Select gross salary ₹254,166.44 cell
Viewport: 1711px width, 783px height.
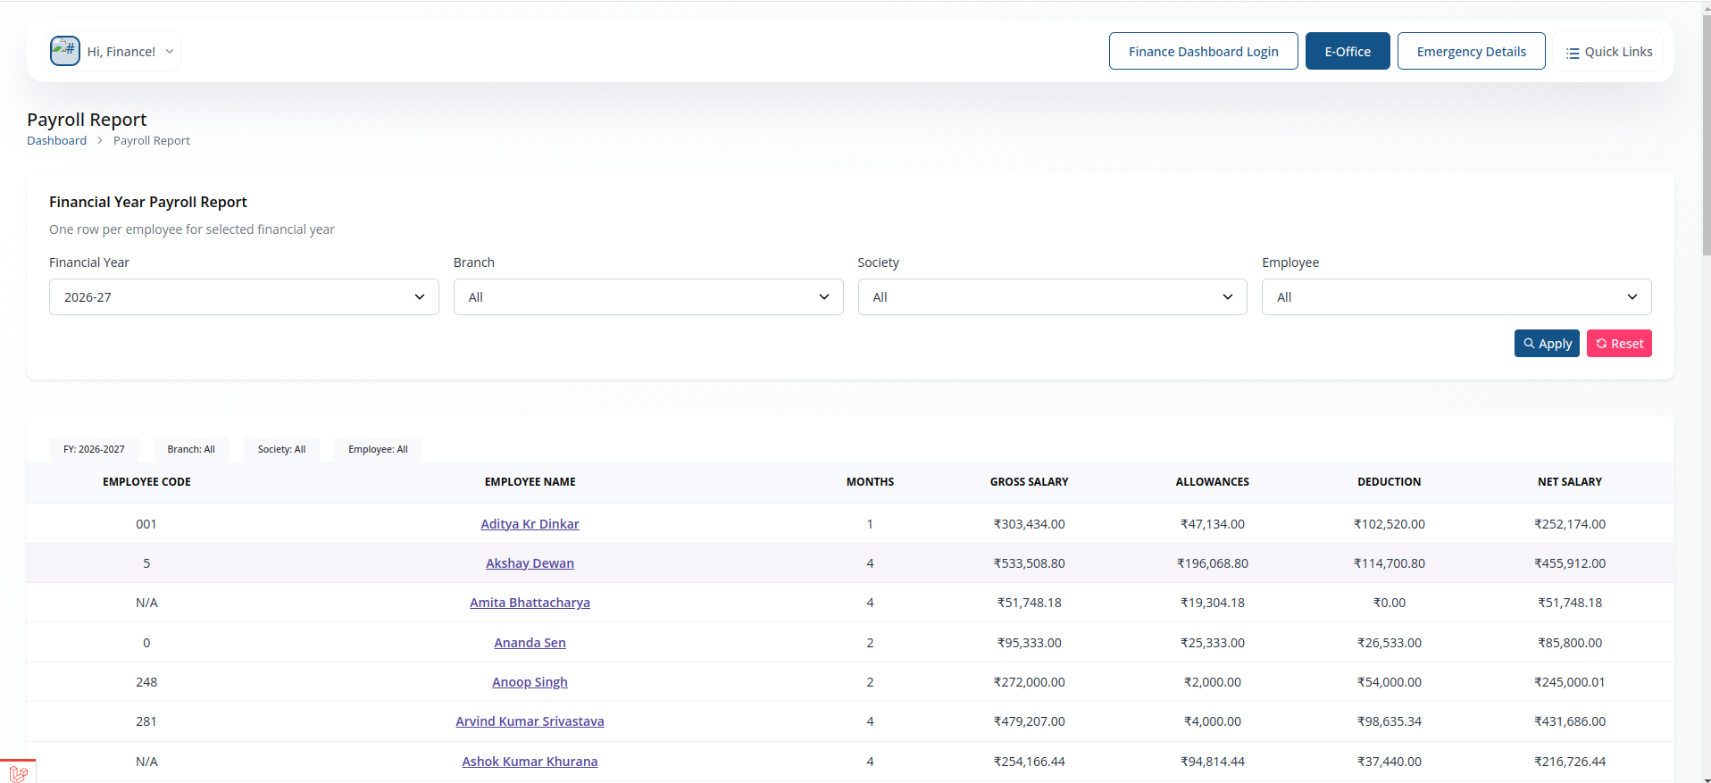coord(1029,762)
